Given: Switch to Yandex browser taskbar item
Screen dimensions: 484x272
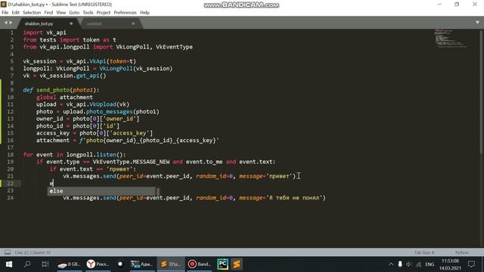Looking at the screenshot, I should [x=98, y=264].
